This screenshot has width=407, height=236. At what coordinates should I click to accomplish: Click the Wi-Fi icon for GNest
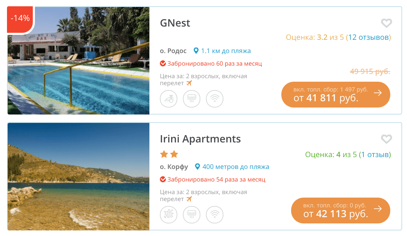[x=215, y=99]
